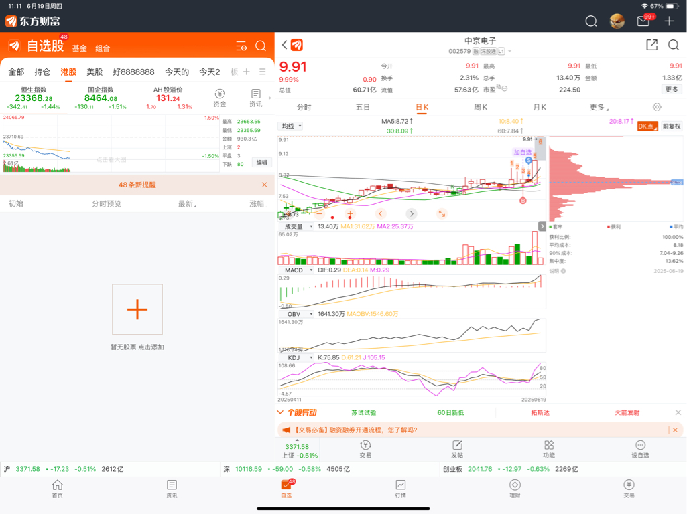Switch to 全部 watchlist tab
Viewport: 687px width, 514px height.
point(16,72)
